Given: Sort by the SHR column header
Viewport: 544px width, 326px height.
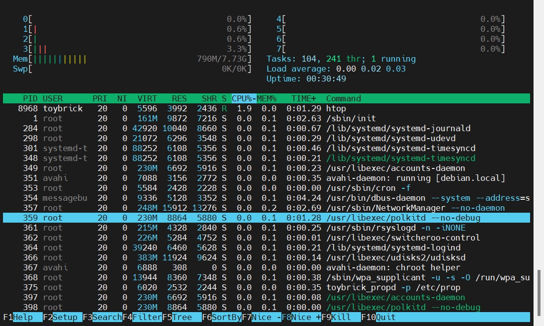Looking at the screenshot, I should [x=209, y=98].
